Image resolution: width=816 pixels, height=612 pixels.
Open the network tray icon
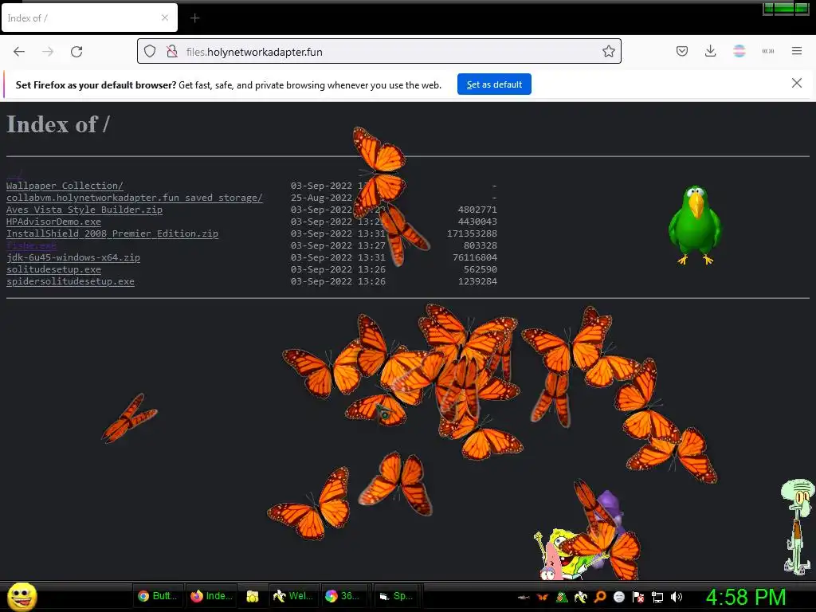(657, 597)
